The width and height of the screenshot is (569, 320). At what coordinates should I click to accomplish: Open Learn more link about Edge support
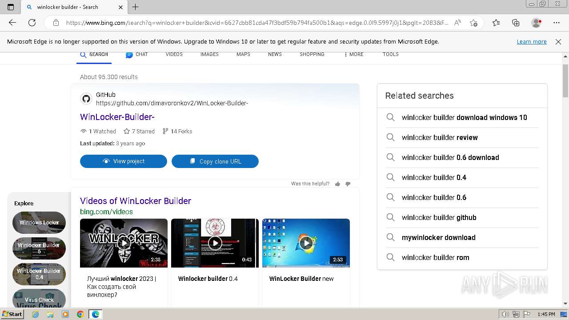coord(532,42)
